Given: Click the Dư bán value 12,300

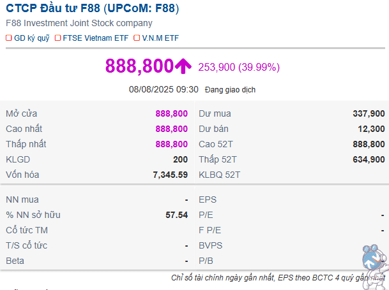Looking at the screenshot, I should [x=371, y=129].
